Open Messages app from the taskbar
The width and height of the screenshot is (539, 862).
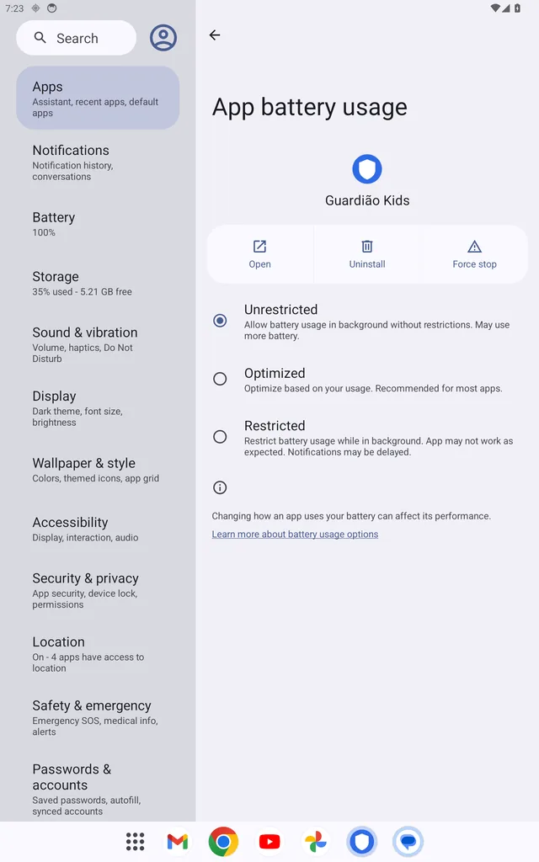click(408, 841)
